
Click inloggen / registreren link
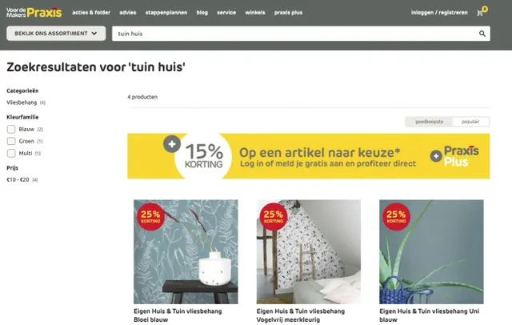point(439,13)
